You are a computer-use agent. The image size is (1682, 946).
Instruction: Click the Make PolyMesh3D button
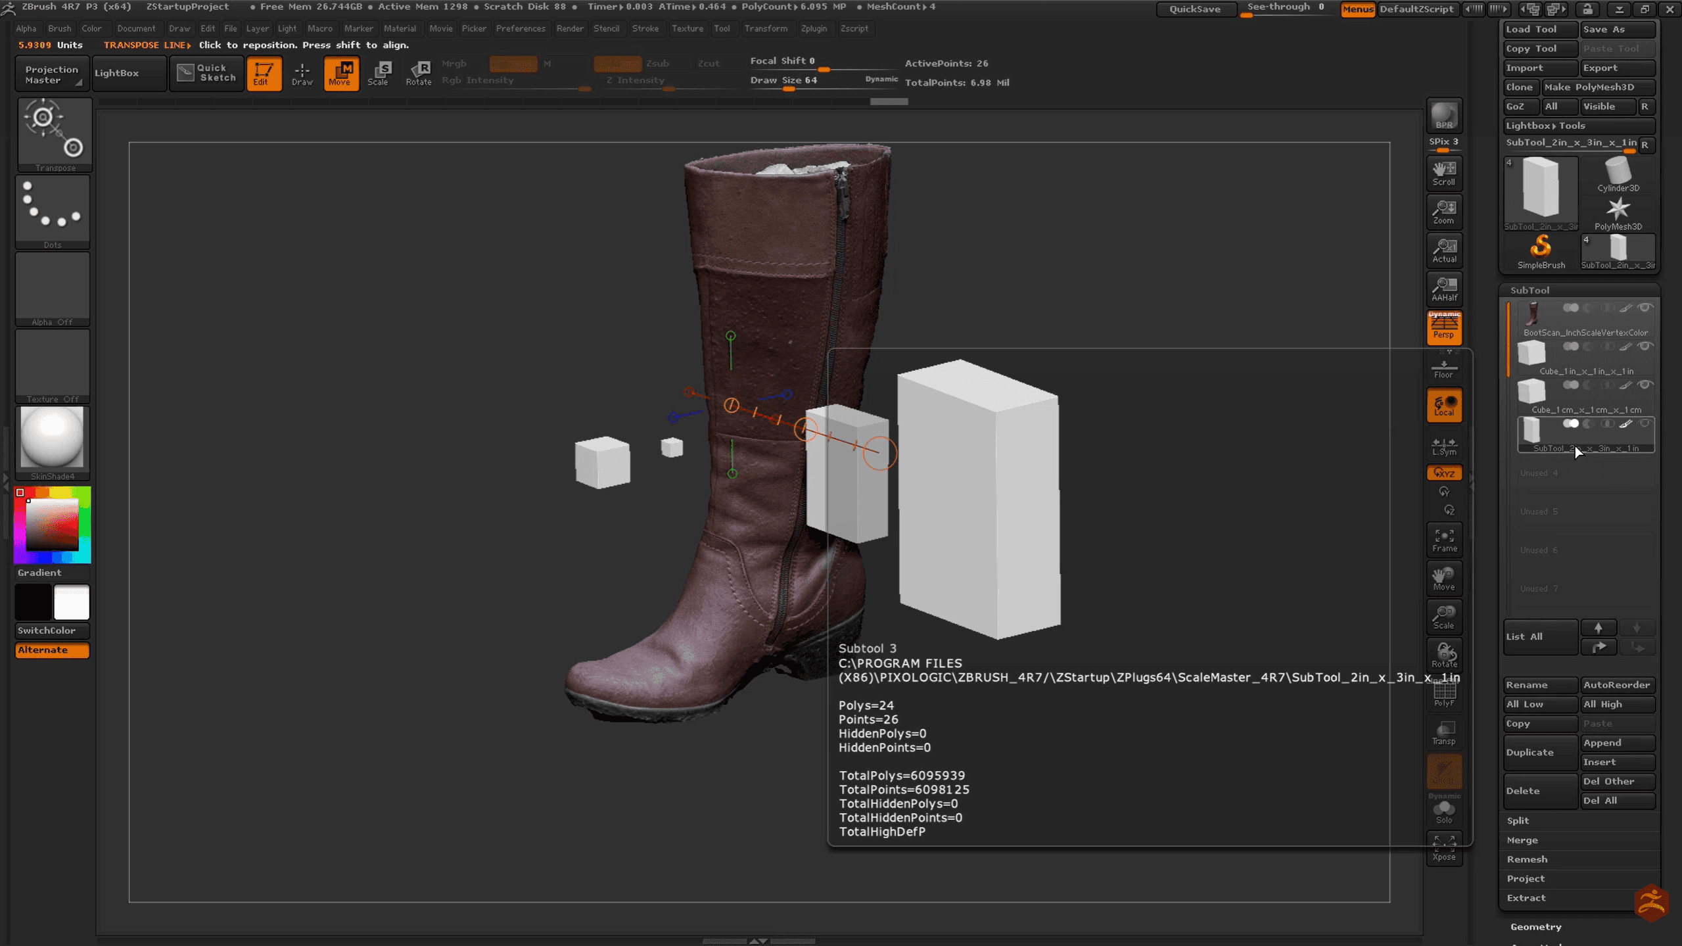coord(1597,87)
